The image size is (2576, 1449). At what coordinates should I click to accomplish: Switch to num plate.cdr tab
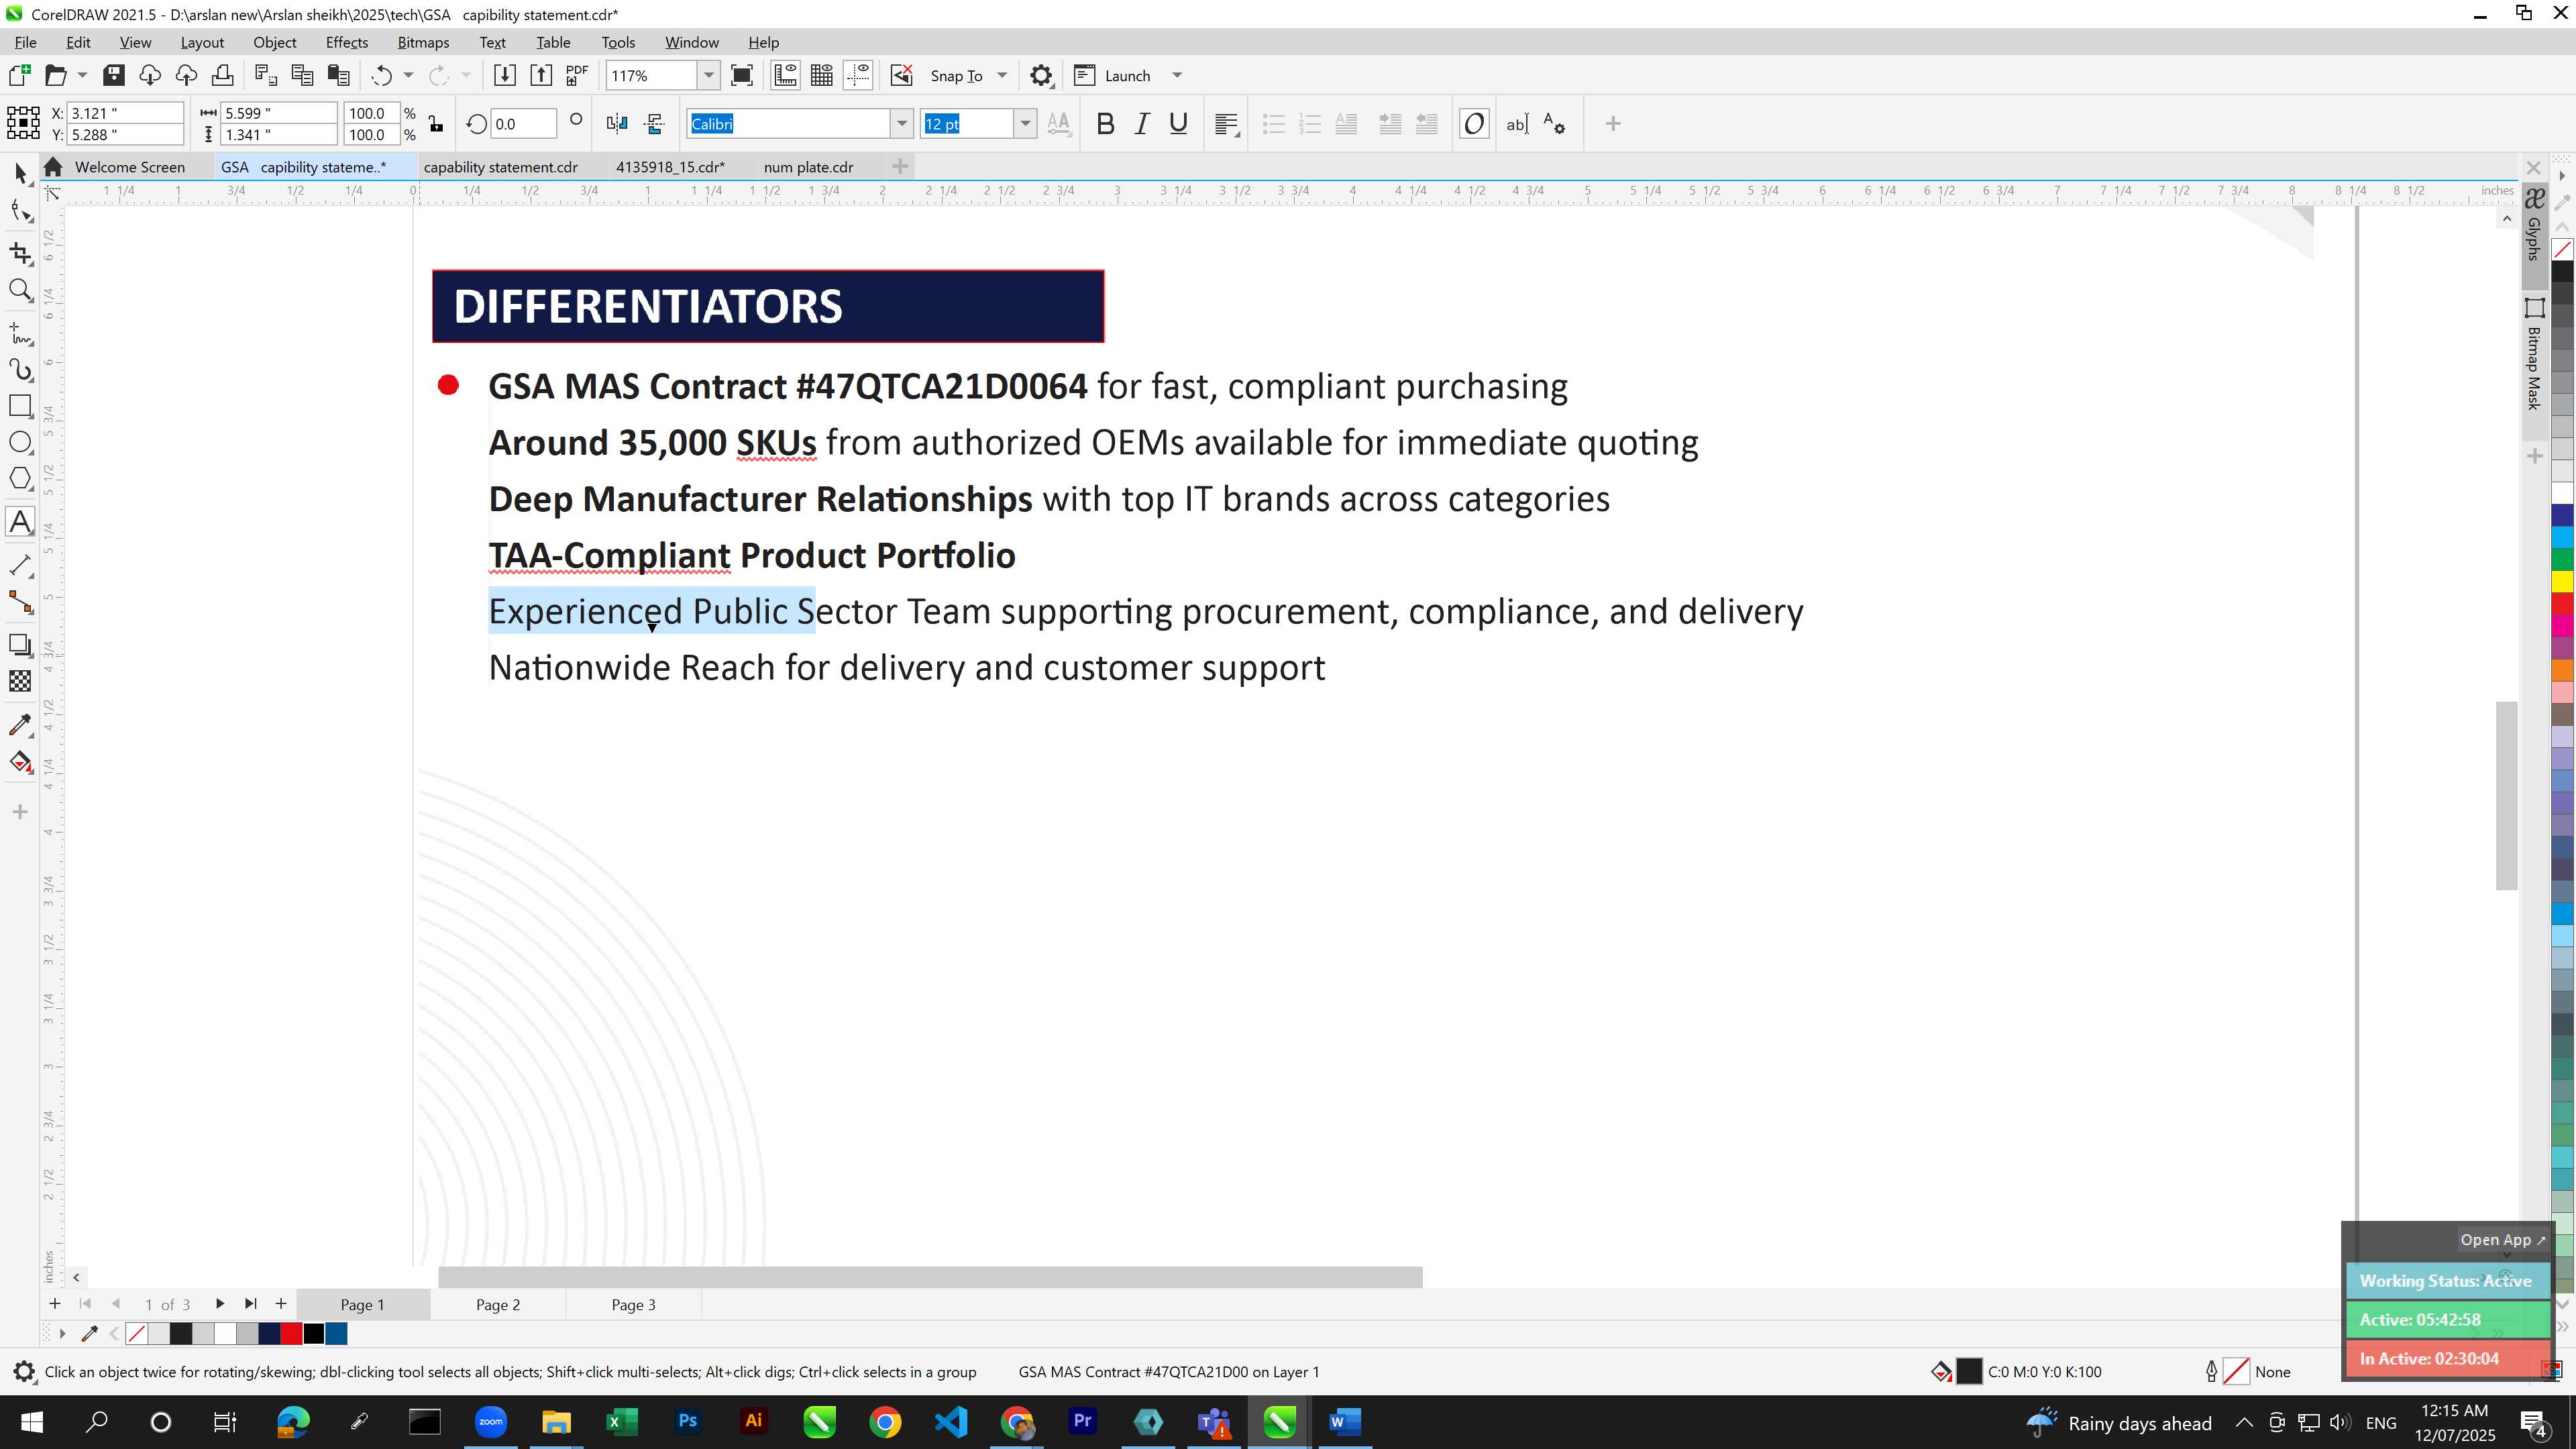(x=808, y=167)
